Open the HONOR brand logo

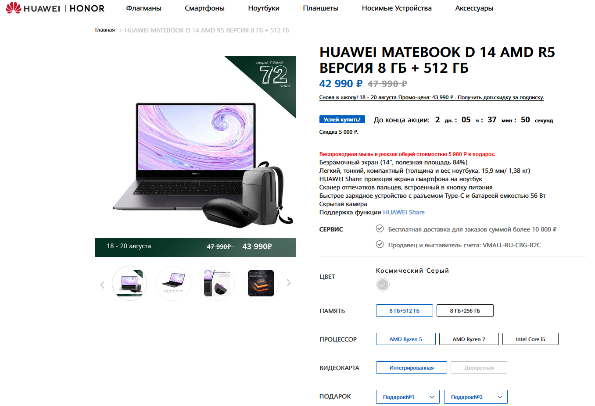point(87,8)
